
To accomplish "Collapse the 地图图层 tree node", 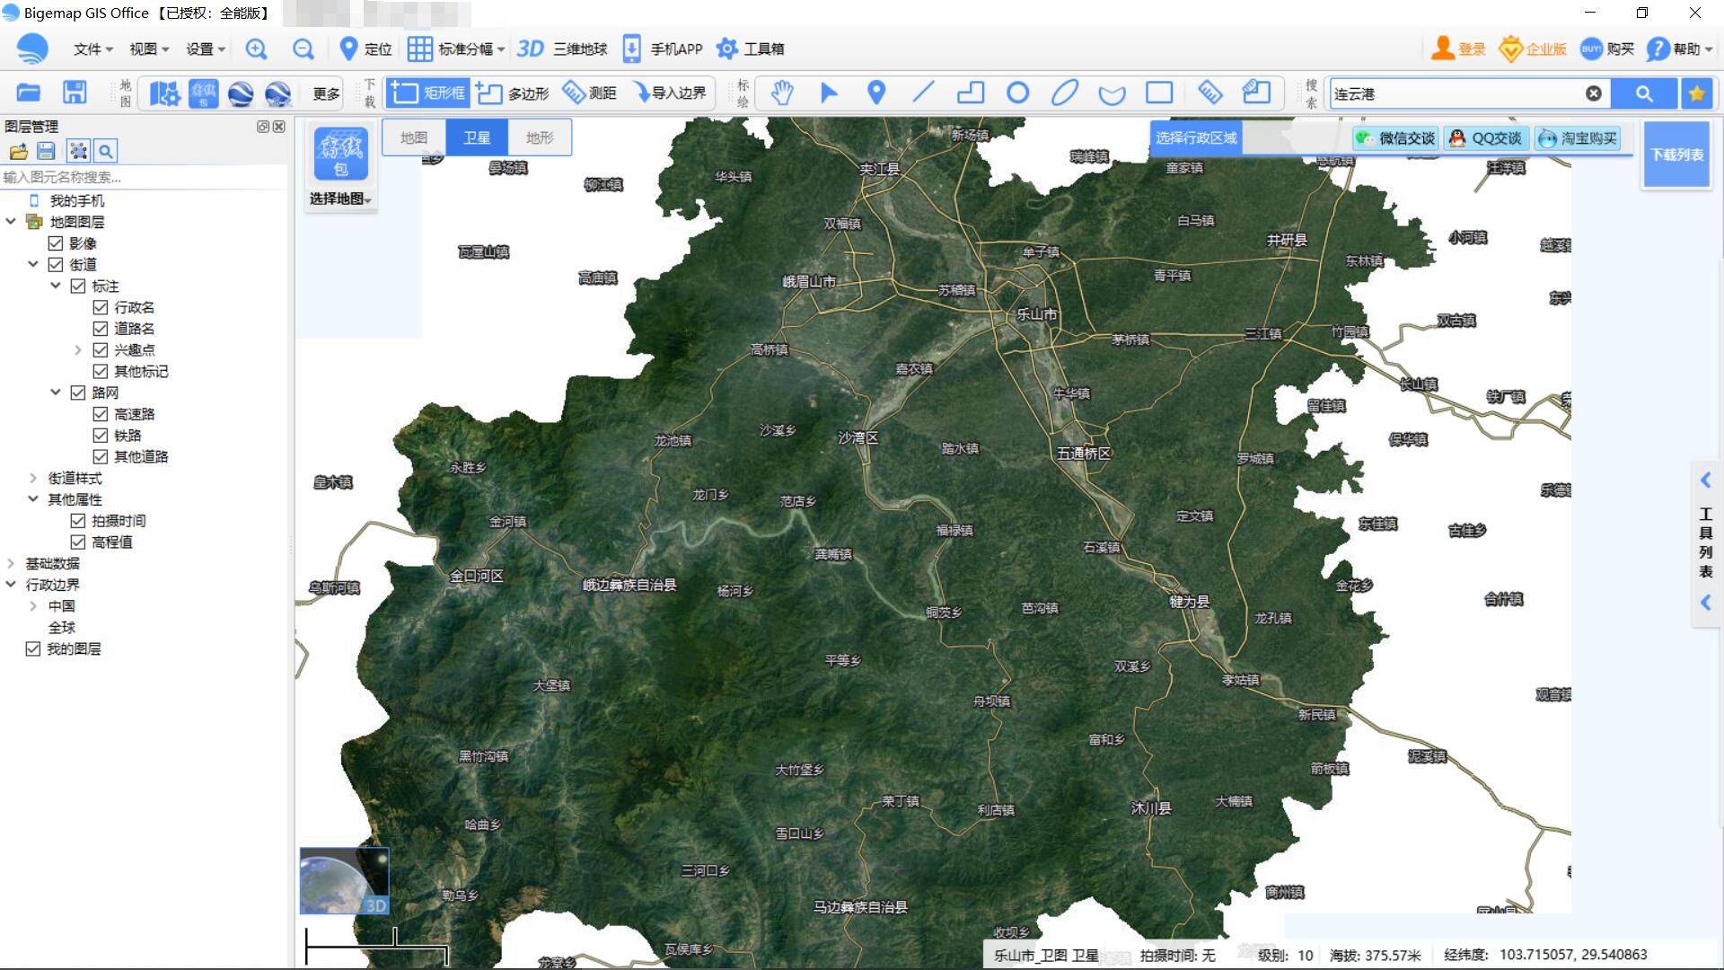I will coord(11,222).
